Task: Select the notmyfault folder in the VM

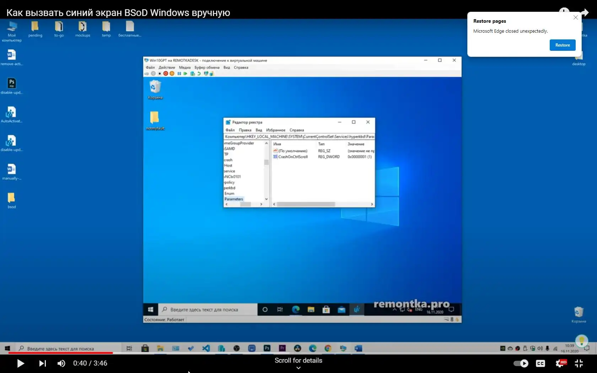Action: [155, 121]
